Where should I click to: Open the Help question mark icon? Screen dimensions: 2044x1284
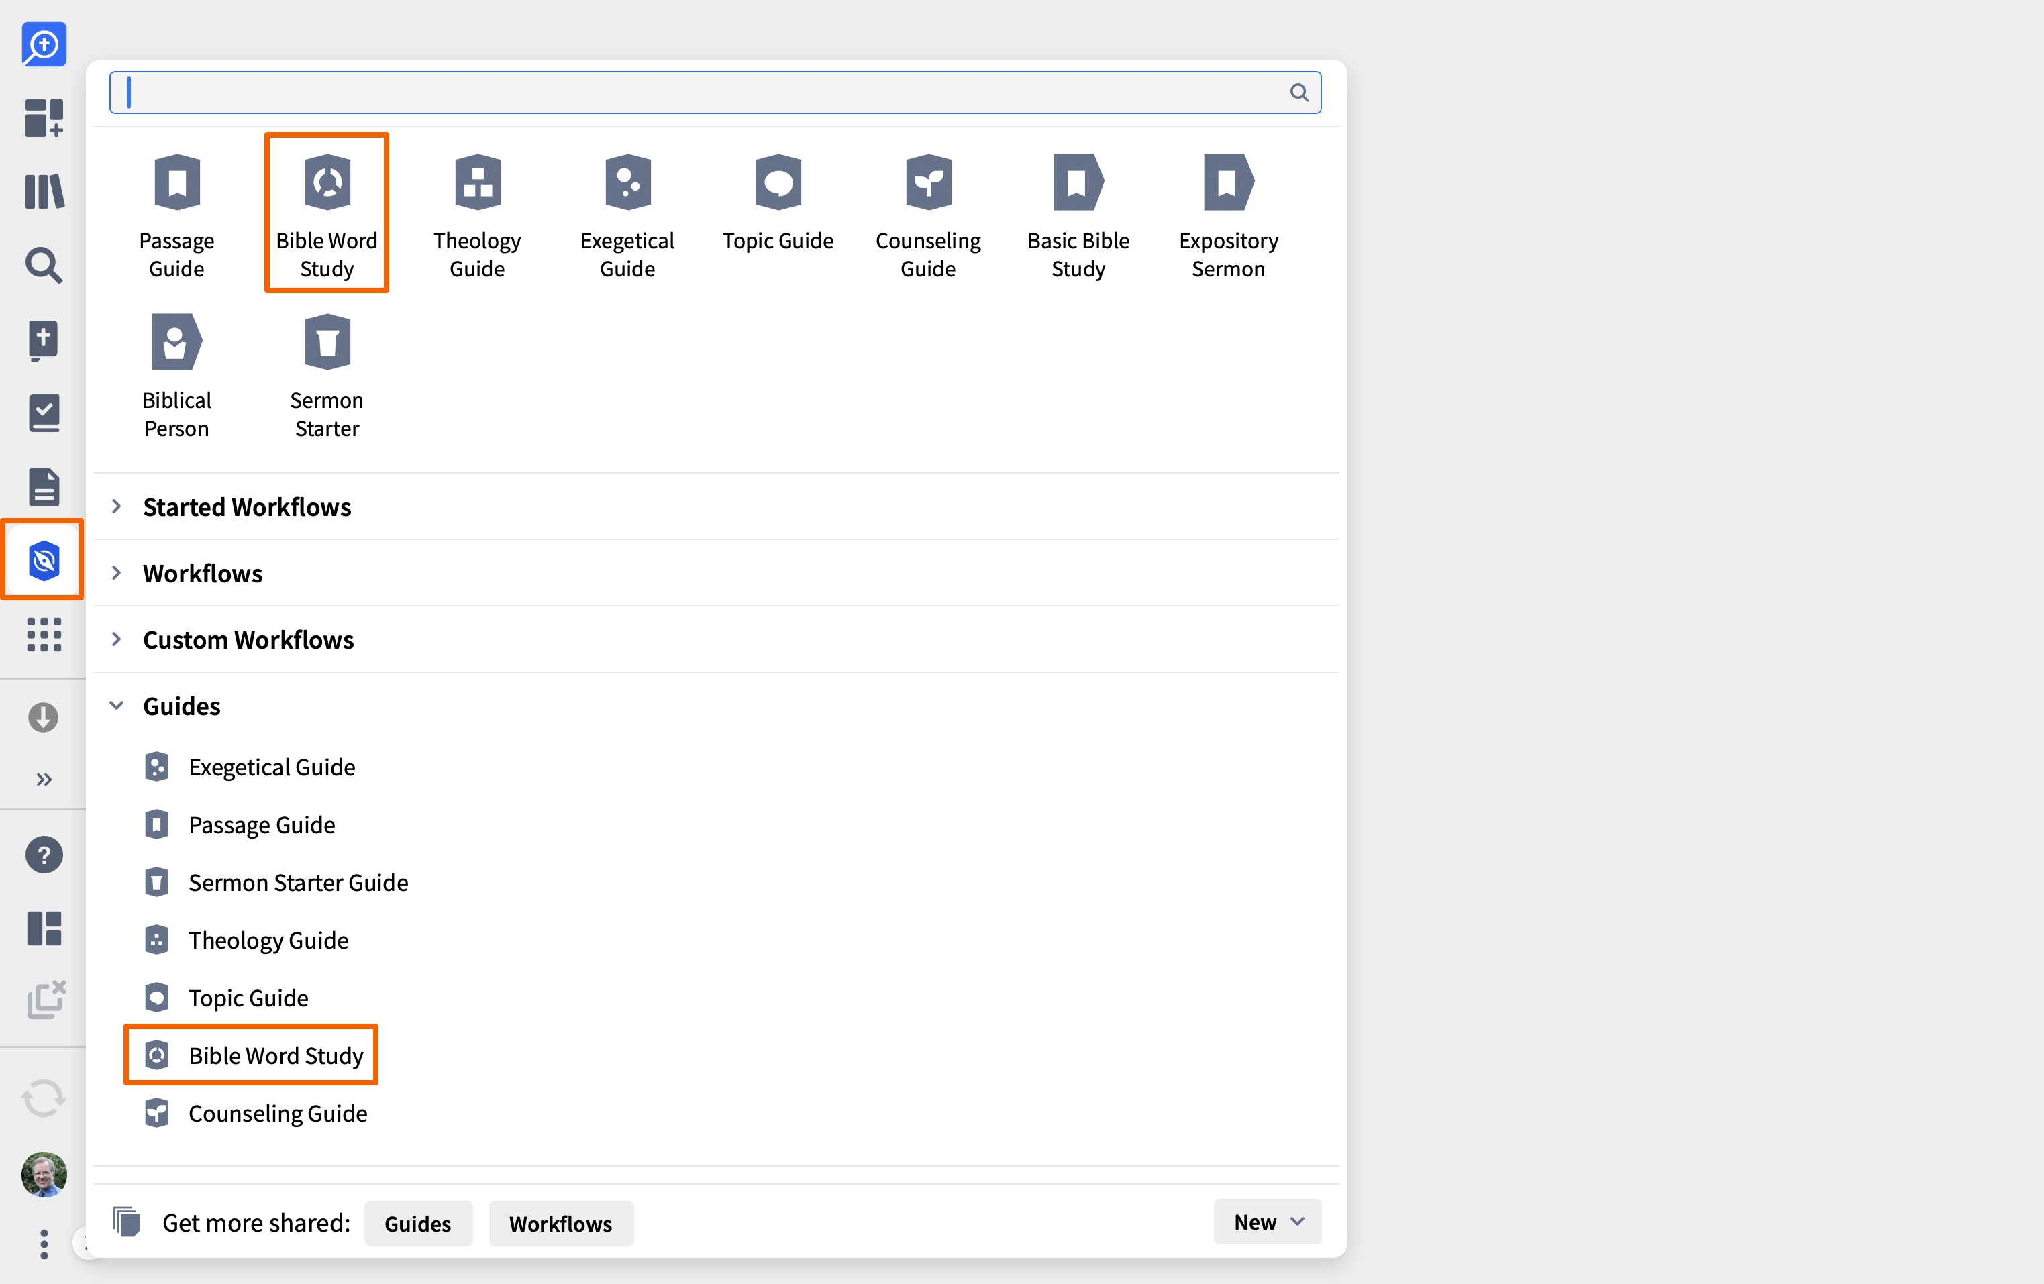coord(44,855)
